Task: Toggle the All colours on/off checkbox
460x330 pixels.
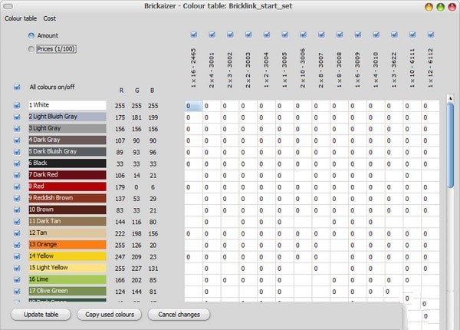Action: pos(17,87)
